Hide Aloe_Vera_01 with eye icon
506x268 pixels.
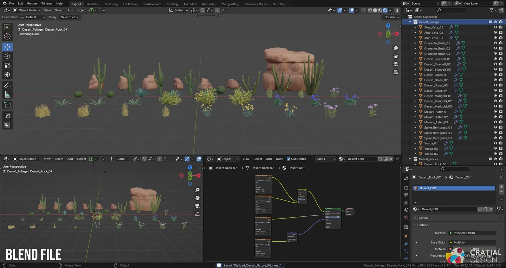click(495, 27)
